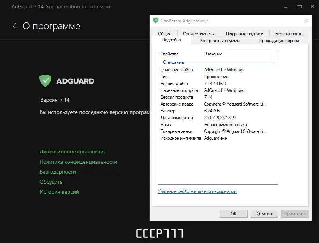Click the value 25.07.2023 18:27
Viewport: 319px width, 243px height.
tap(220, 118)
